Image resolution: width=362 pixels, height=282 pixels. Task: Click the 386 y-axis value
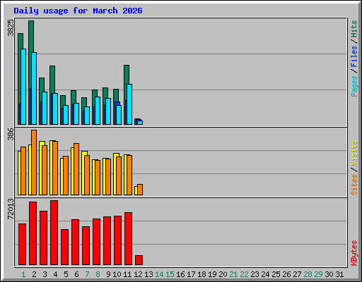[x=11, y=134]
